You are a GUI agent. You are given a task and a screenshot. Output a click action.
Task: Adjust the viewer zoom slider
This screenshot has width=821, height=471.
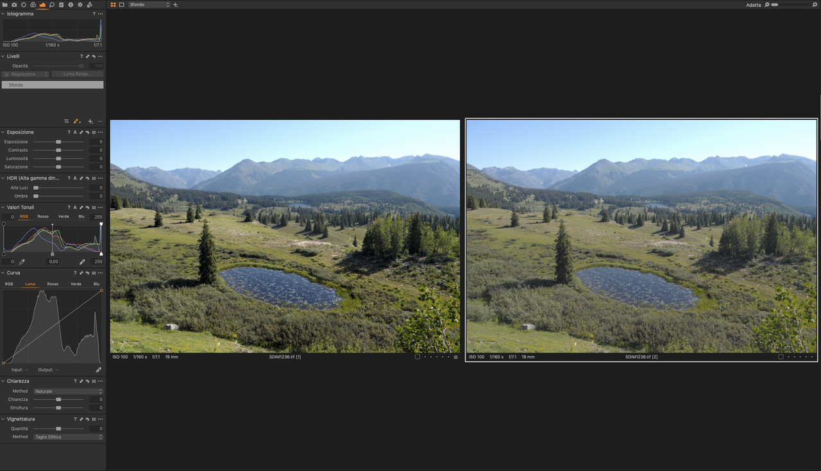(790, 4)
